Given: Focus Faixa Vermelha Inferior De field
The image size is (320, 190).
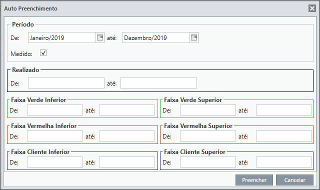Looking at the screenshot, I should tap(55, 136).
